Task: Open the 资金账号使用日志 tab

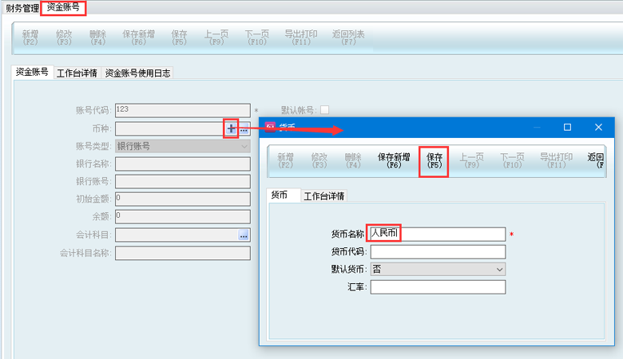Action: (137, 73)
